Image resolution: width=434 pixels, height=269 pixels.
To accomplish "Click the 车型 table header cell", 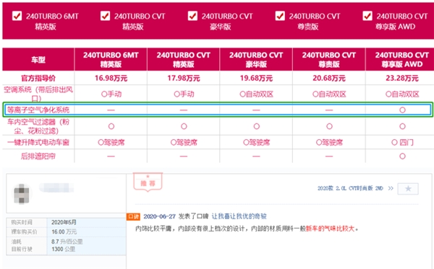I will pyautogui.click(x=38, y=60).
